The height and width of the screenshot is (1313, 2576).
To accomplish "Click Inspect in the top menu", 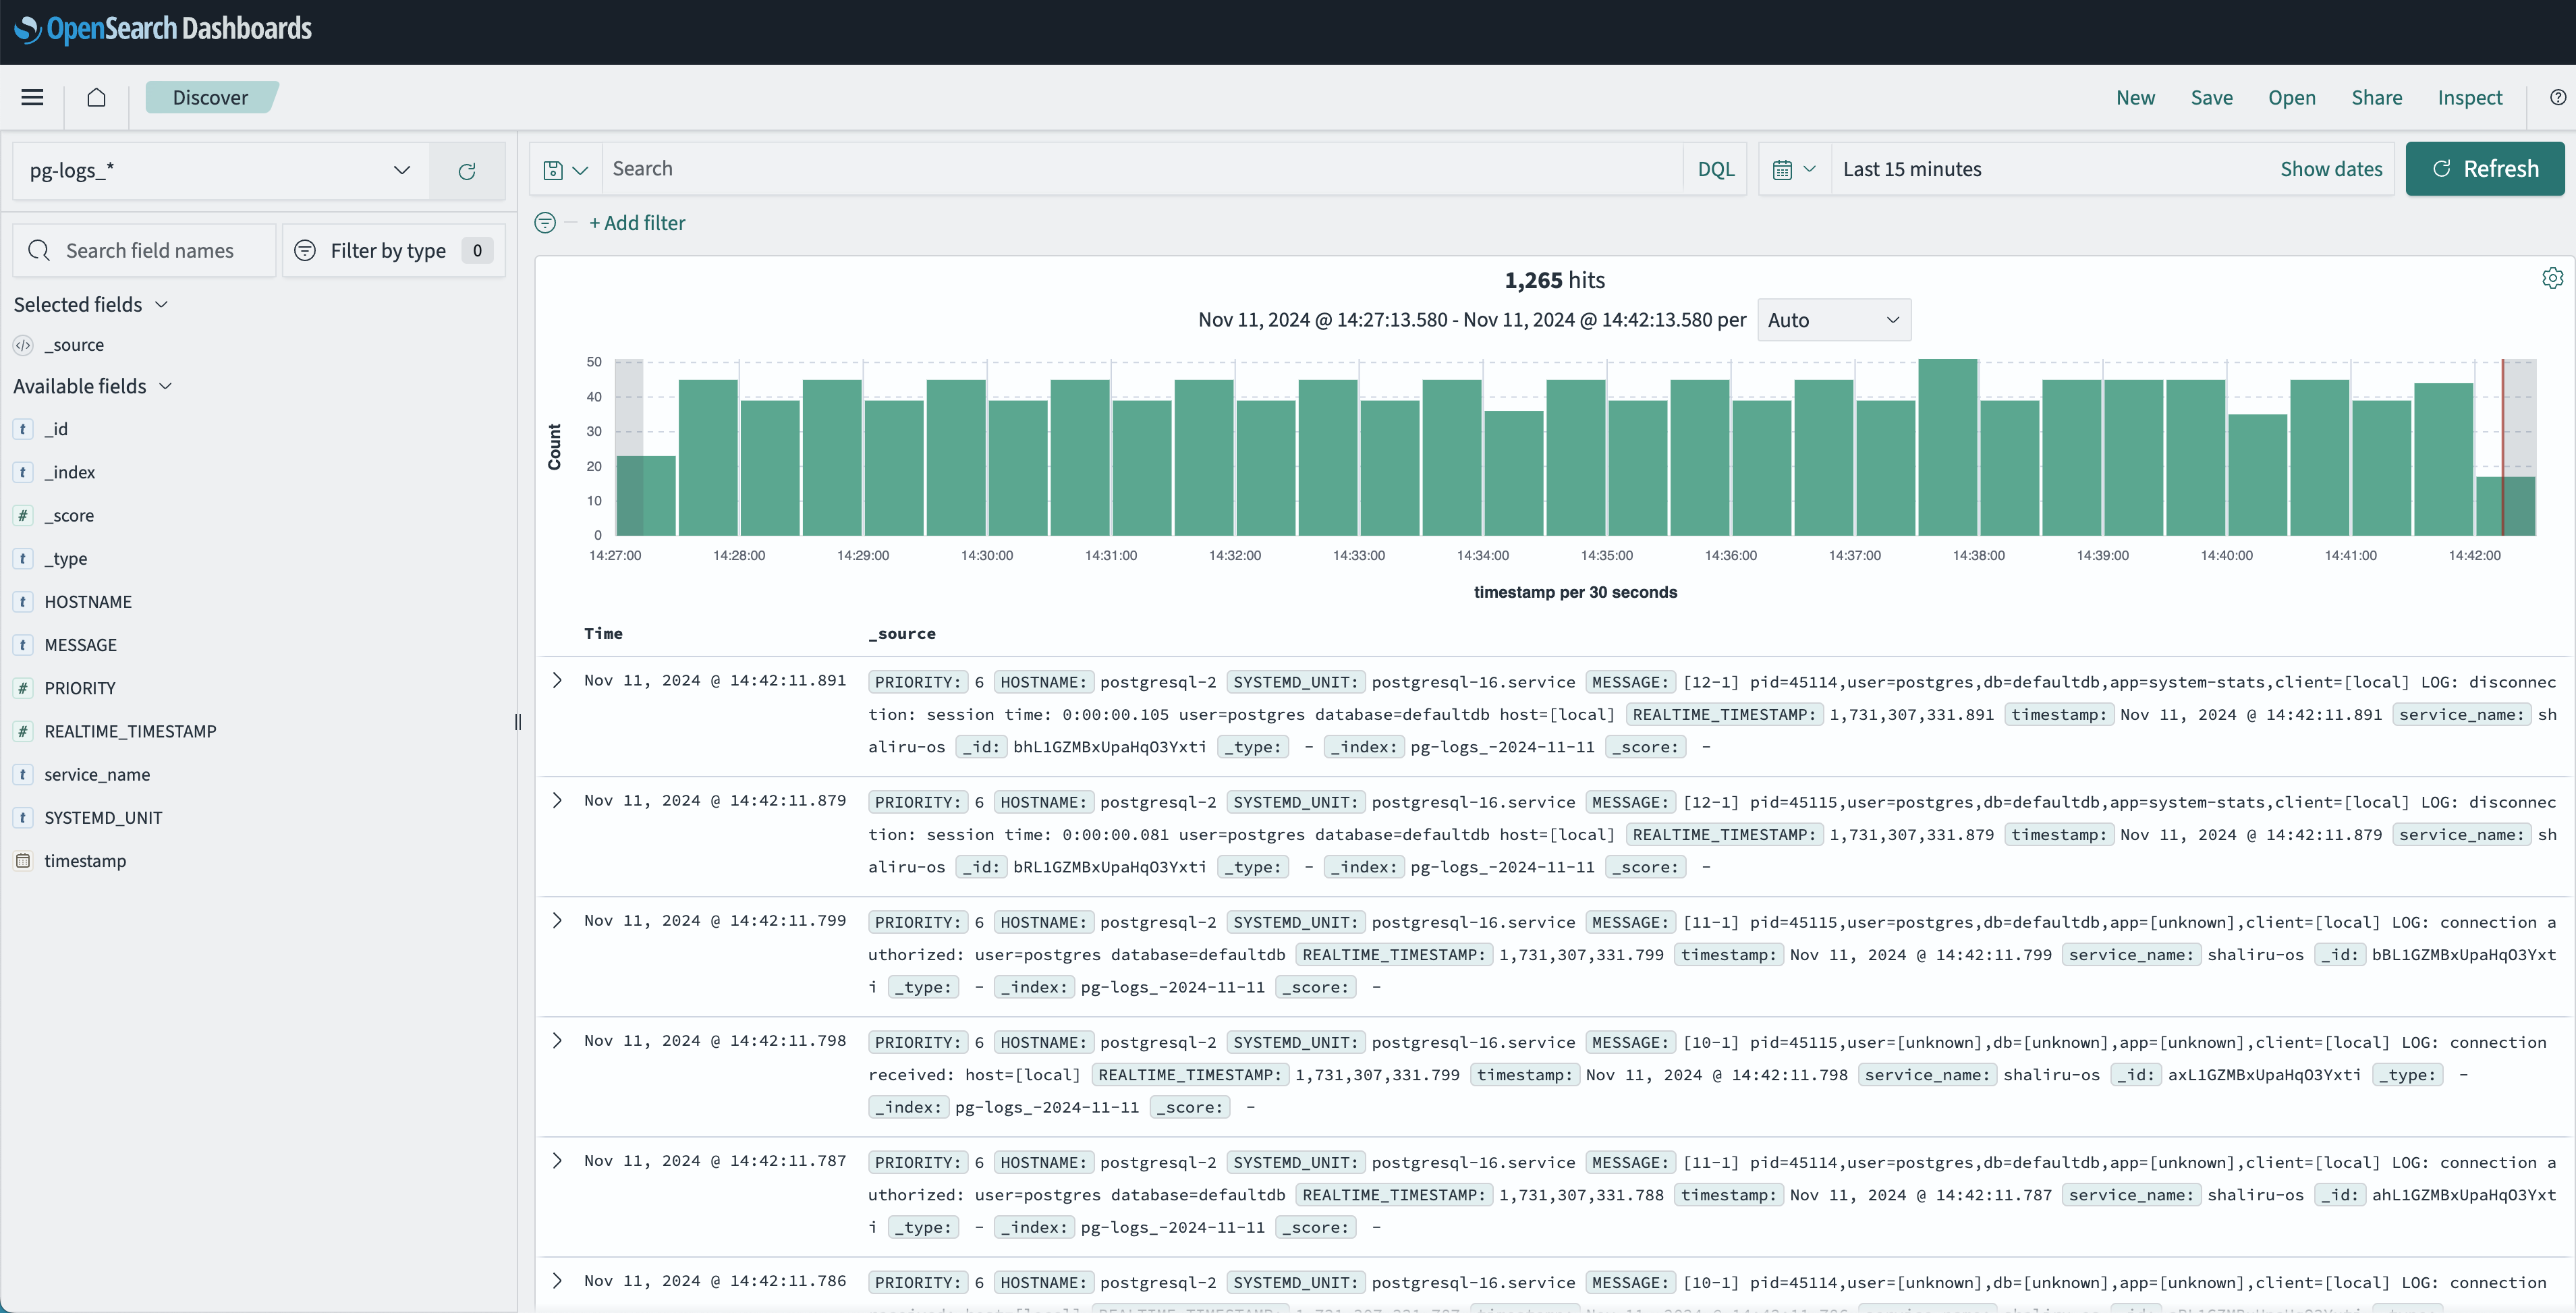I will pos(2469,97).
